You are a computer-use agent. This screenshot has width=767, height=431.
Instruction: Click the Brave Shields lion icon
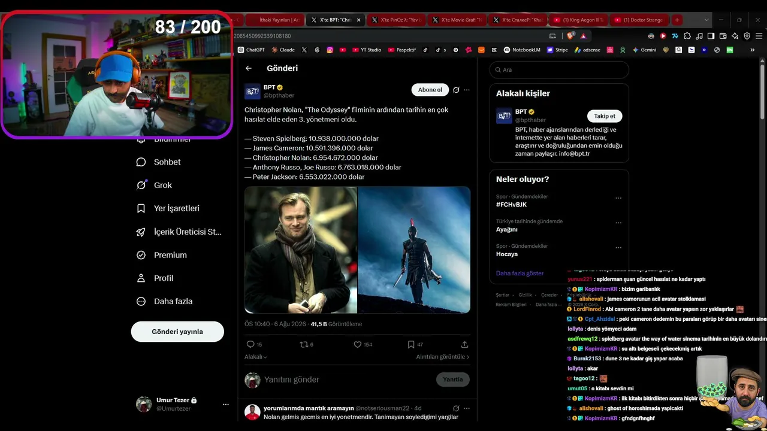(x=570, y=36)
